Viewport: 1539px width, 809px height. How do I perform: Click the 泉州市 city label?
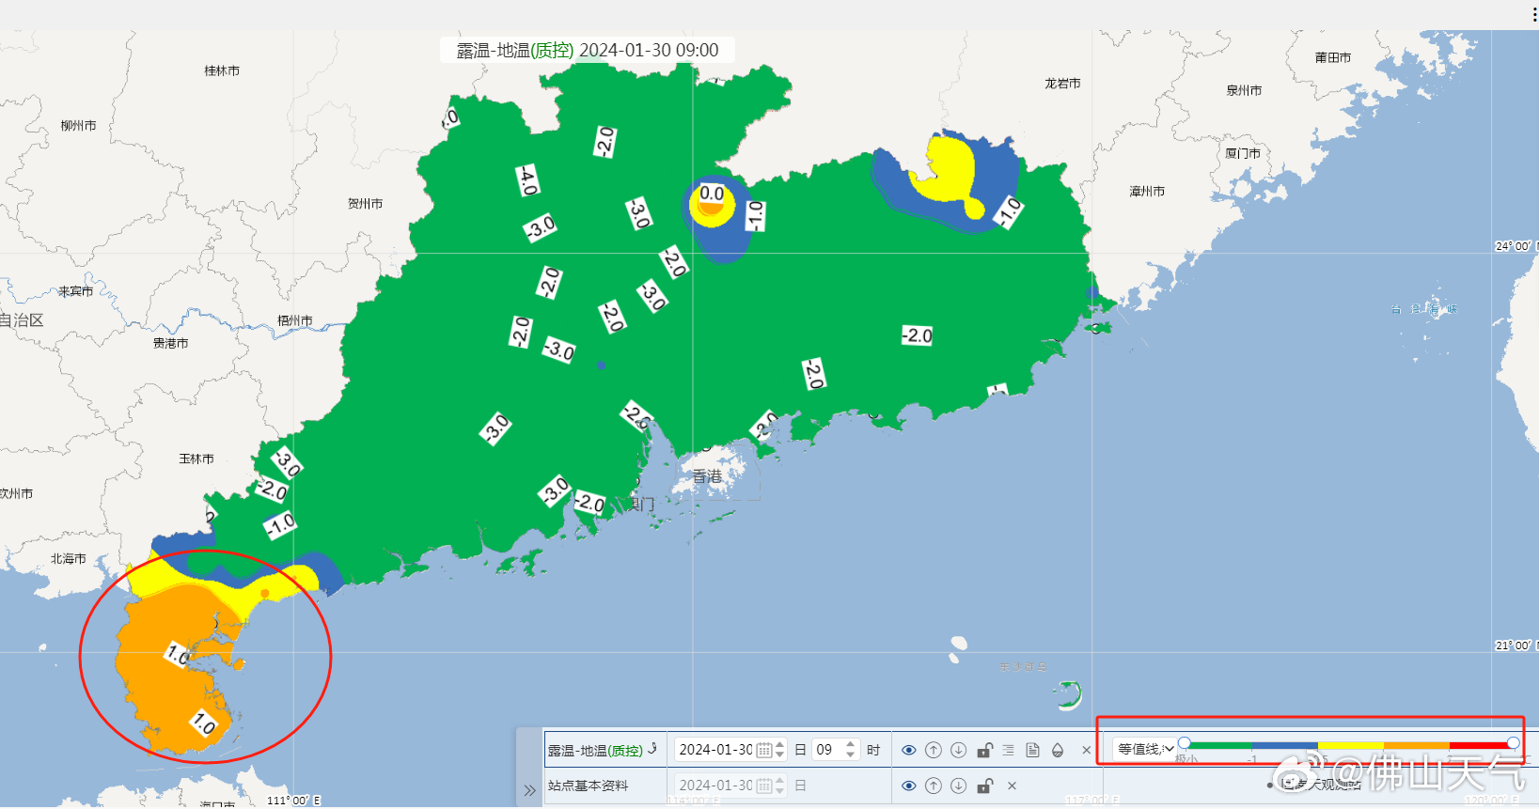point(1244,90)
